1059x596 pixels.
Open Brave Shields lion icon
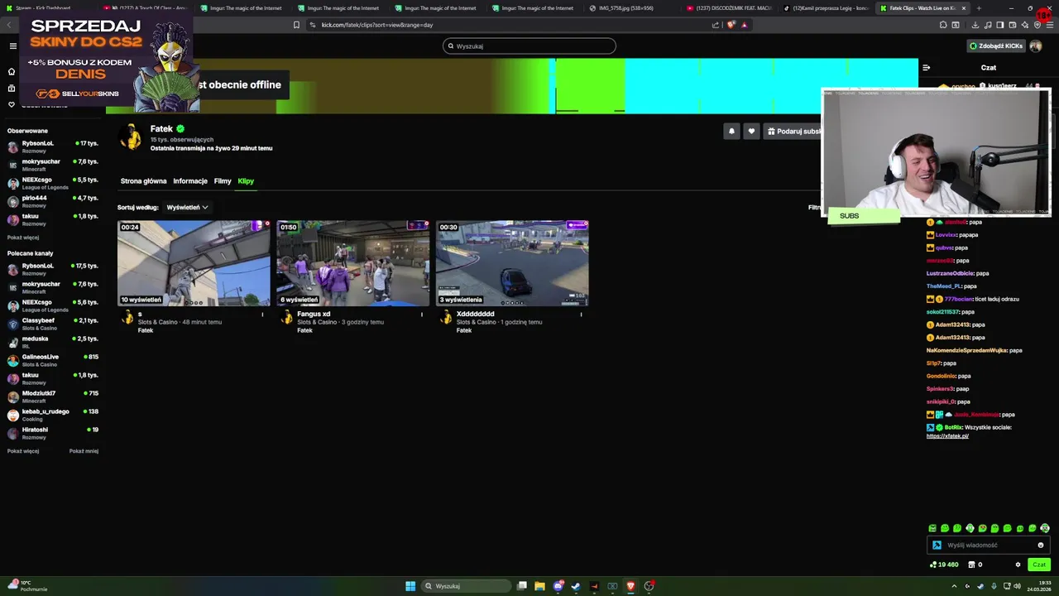pos(731,25)
